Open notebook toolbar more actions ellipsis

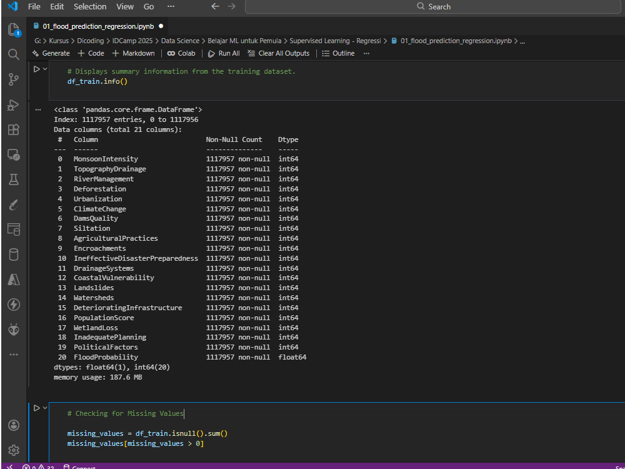366,53
